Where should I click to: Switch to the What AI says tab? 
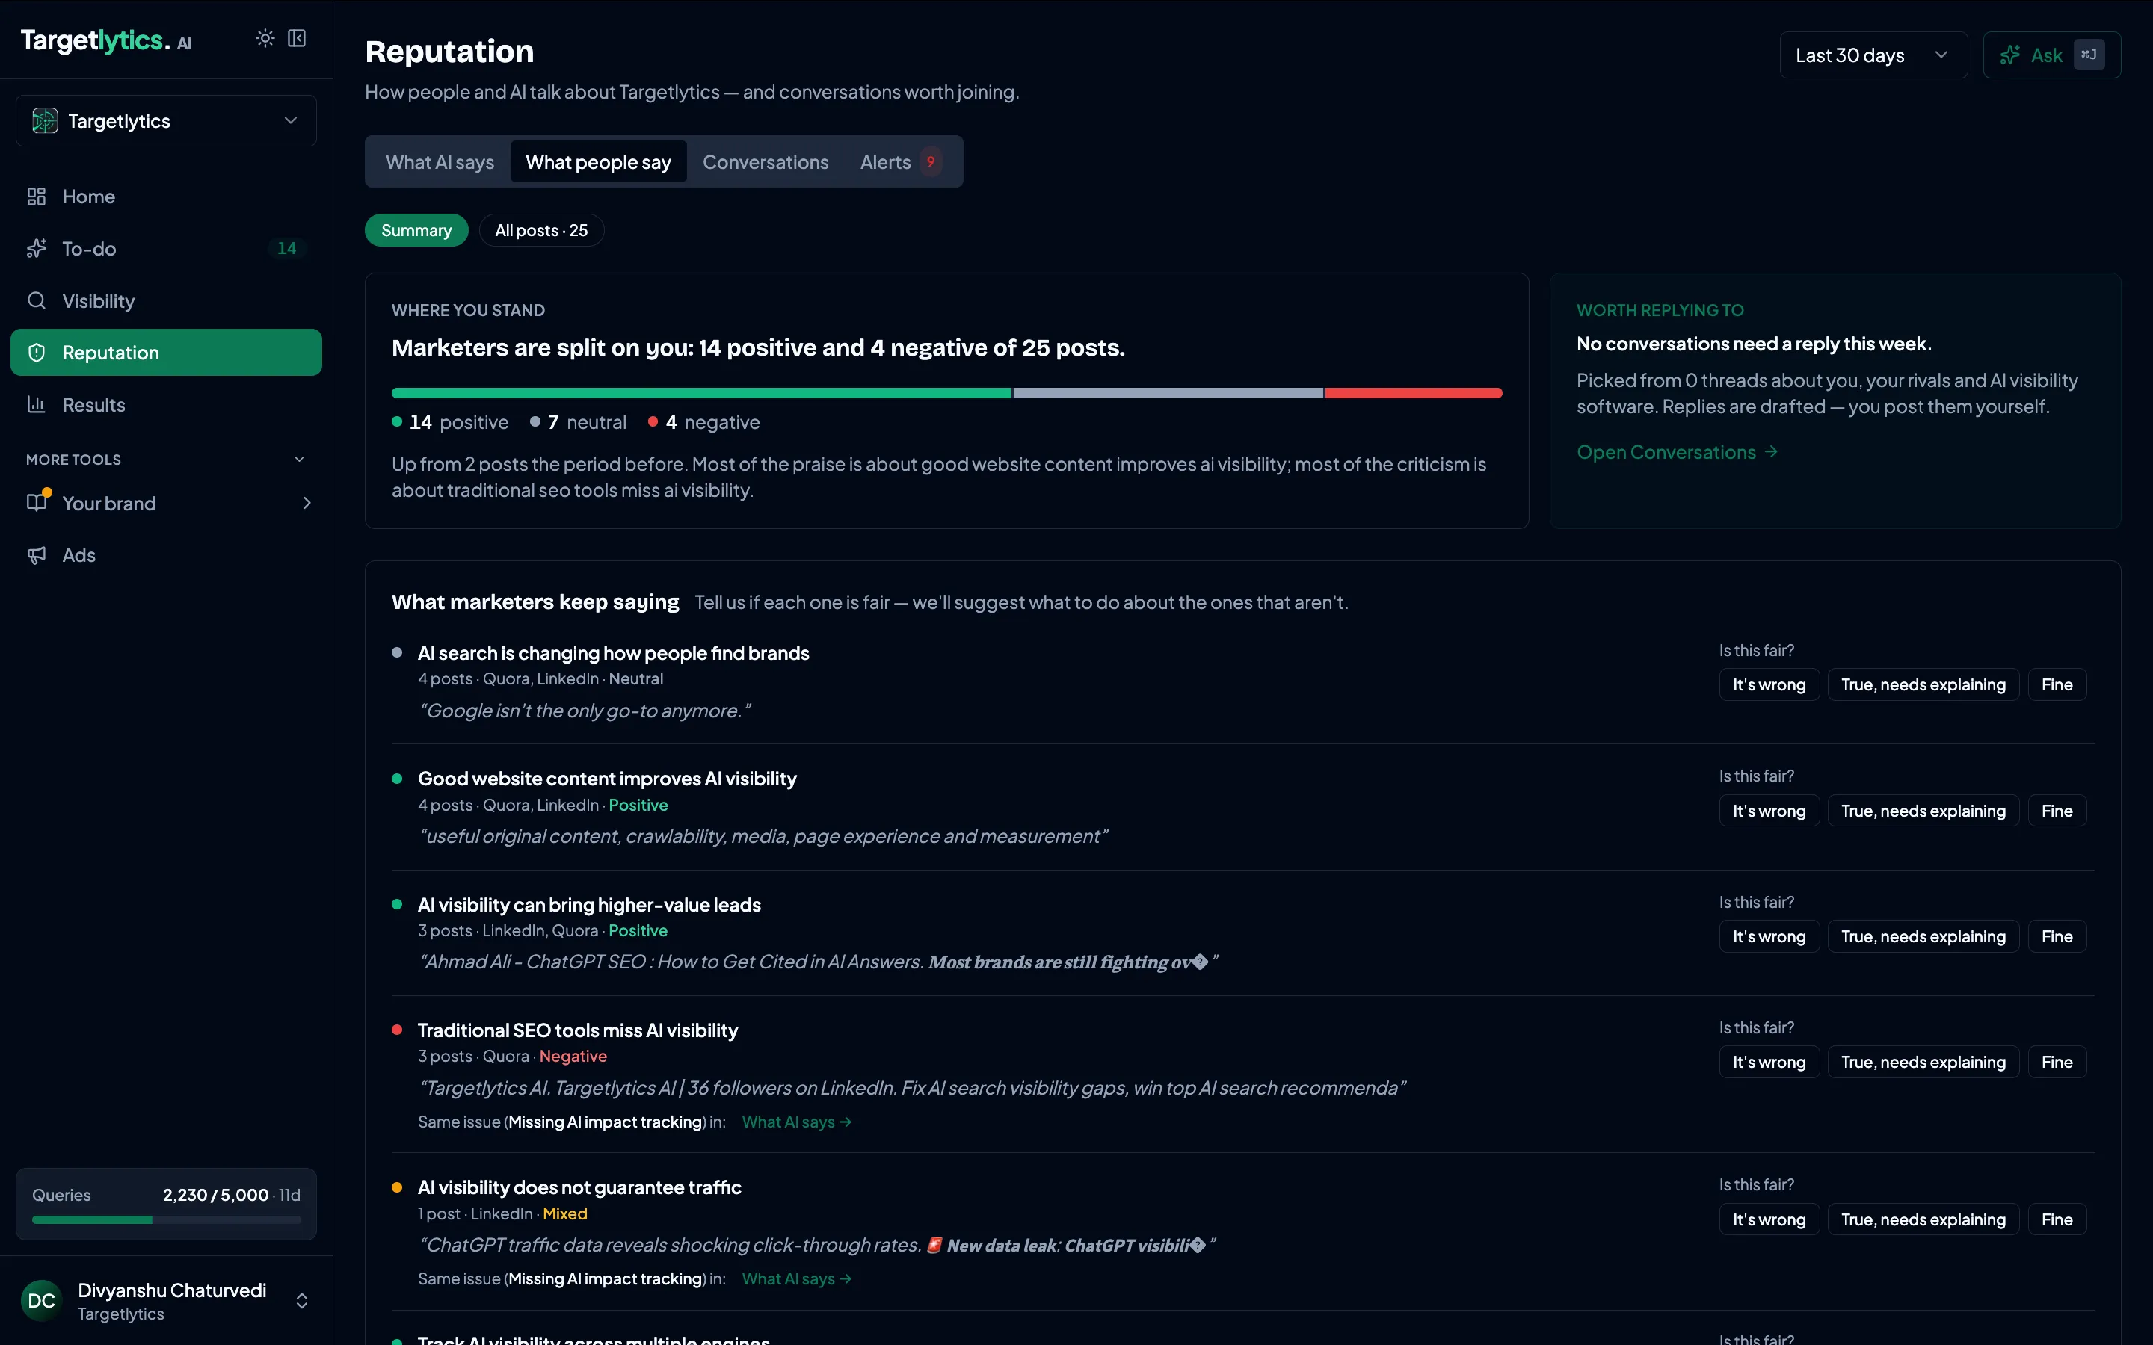click(440, 162)
